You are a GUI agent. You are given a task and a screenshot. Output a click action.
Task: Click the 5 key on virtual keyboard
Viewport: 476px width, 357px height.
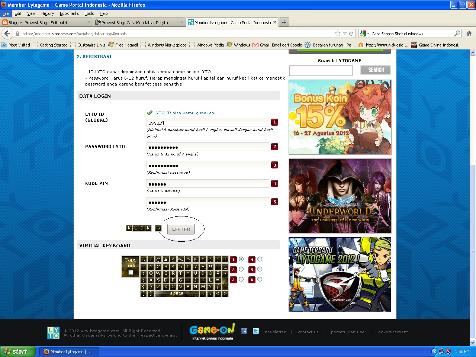point(181,267)
